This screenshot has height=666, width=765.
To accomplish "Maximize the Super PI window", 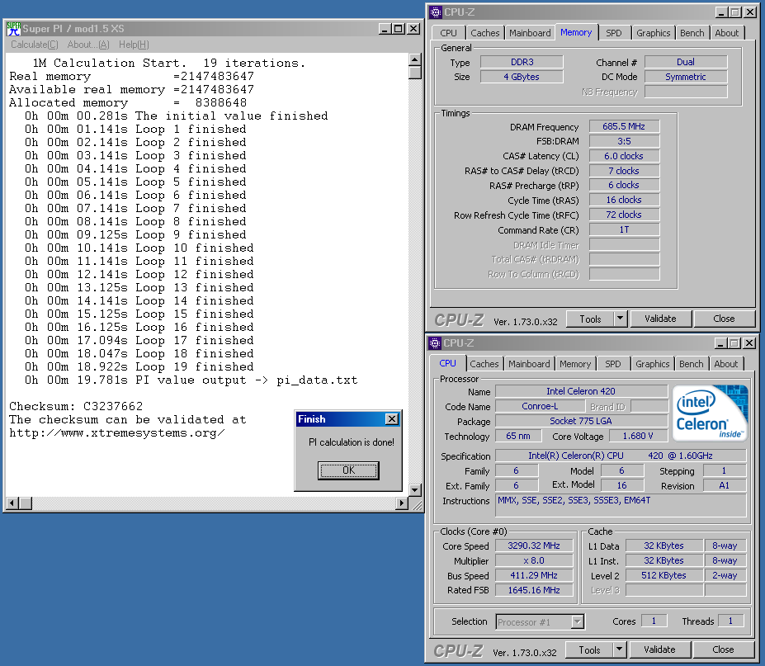I will 399,29.
